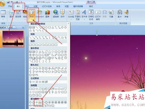Select the equal sign in 公式形状
The width and height of the screenshot is (145, 109).
click(x=43, y=82)
